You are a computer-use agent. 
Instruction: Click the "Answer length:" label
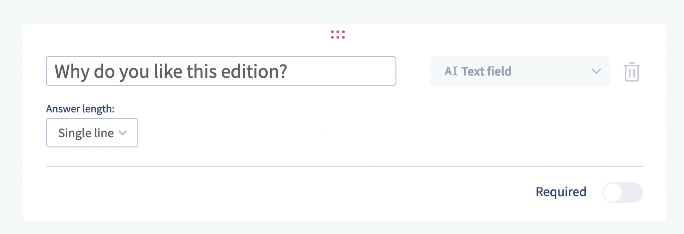[x=80, y=109]
